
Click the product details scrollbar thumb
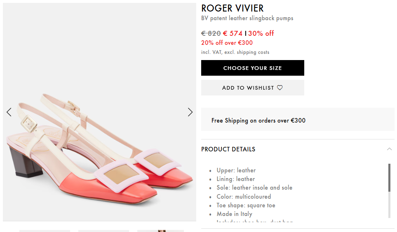(x=389, y=177)
